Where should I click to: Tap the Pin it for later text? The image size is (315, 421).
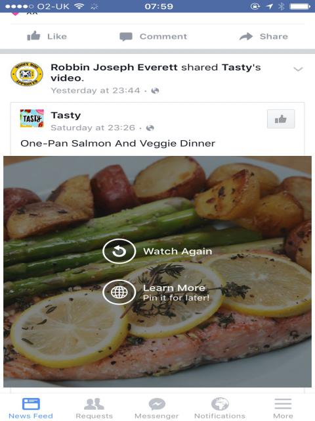[x=176, y=298]
